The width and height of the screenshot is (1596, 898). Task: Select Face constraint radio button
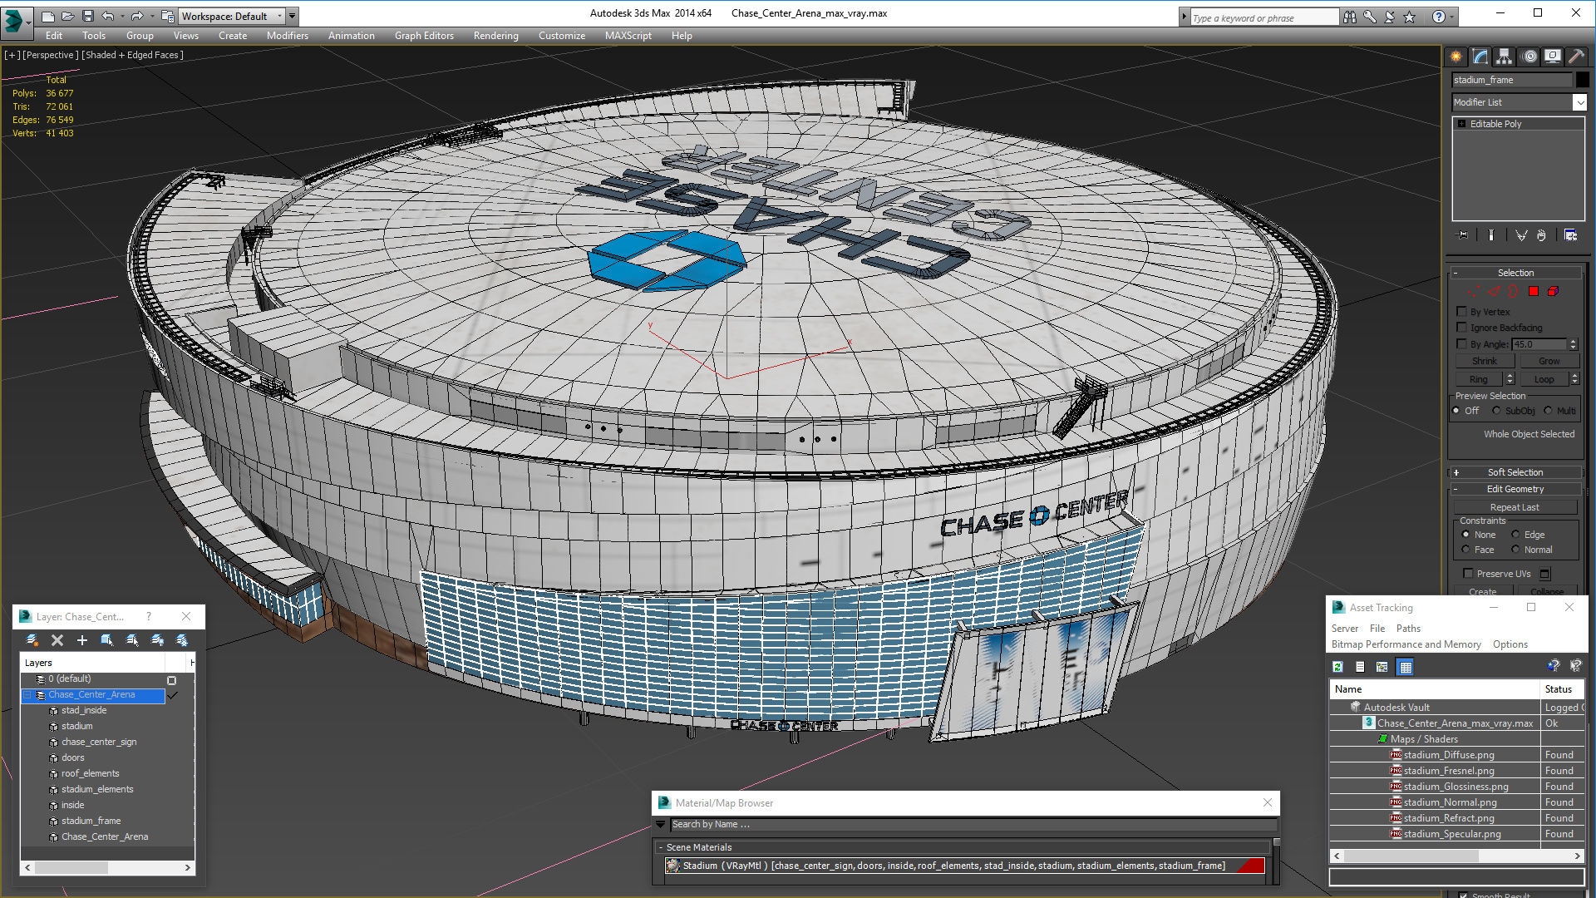[x=1465, y=549]
